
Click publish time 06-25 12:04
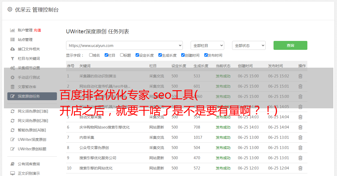click(279, 168)
